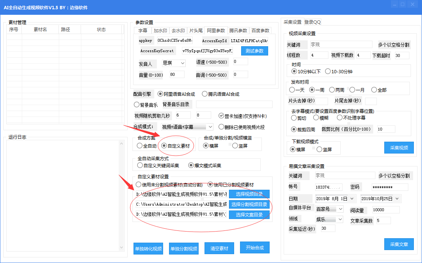Select 不处理字幕 radio button
Image resolution: width=422 pixels, height=263 pixels.
[351, 118]
